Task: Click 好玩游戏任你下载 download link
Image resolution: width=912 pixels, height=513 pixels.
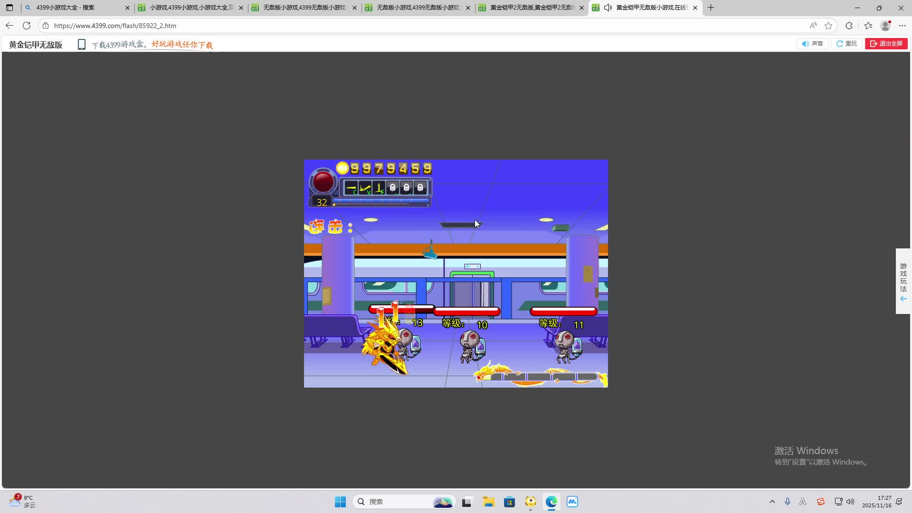Action: pos(182,45)
